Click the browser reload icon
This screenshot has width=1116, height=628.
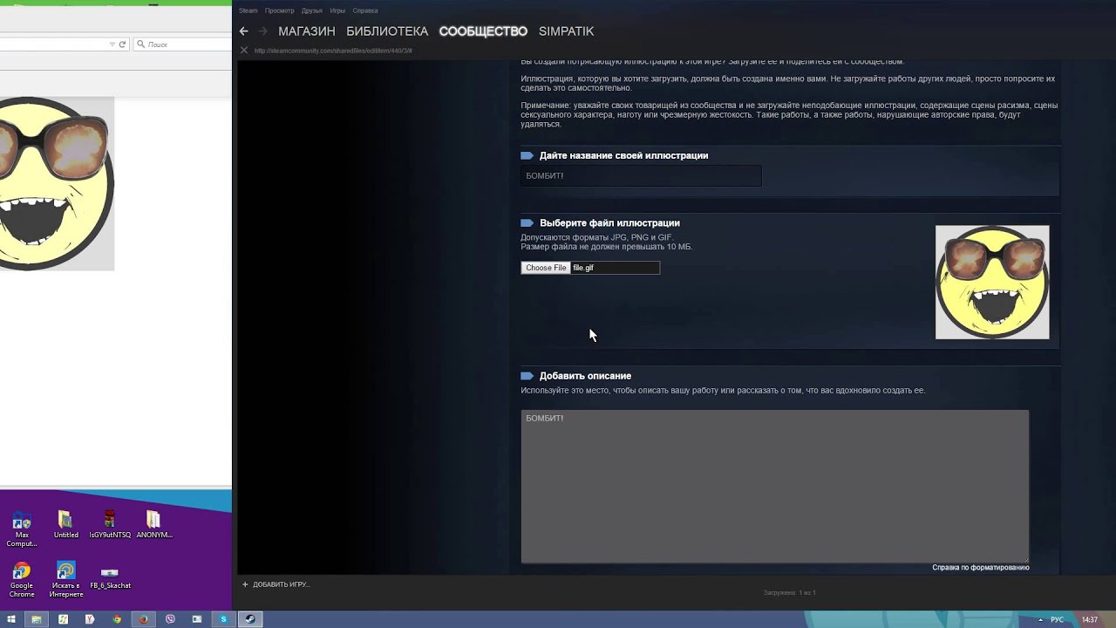click(122, 44)
